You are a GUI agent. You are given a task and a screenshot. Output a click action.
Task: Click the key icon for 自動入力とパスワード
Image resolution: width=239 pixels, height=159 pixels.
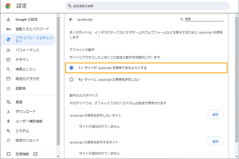(x=8, y=29)
